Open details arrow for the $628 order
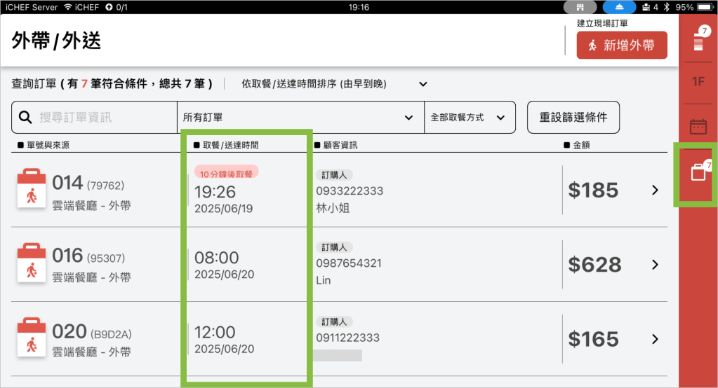718x388 pixels. tap(655, 264)
